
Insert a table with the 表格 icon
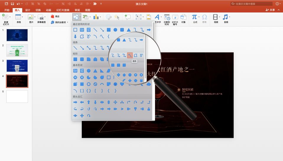pyautogui.click(x=18, y=17)
